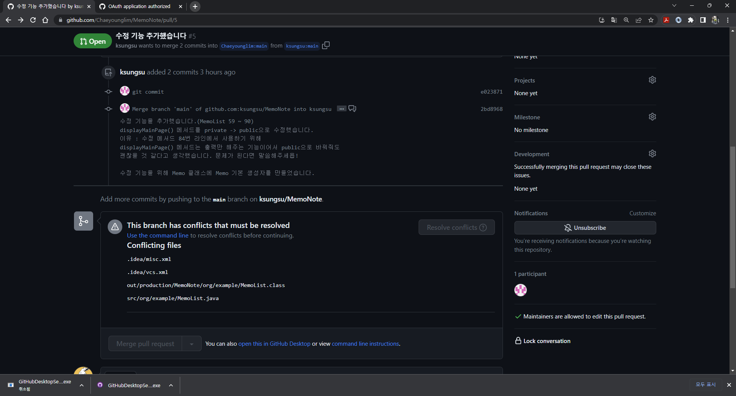Click Lock conversation
This screenshot has width=736, height=396.
pos(543,341)
